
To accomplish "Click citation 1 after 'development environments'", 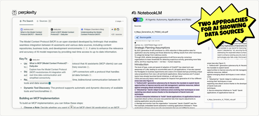I will (x=84, y=49).
